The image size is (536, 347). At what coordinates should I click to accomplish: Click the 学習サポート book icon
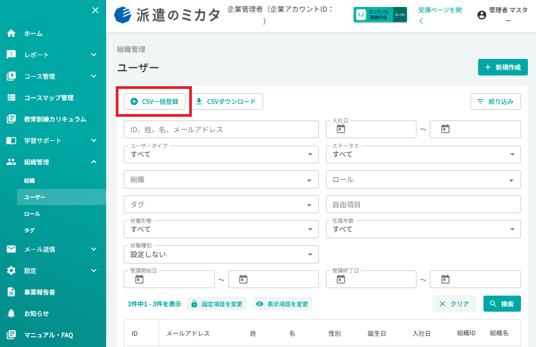[11, 140]
